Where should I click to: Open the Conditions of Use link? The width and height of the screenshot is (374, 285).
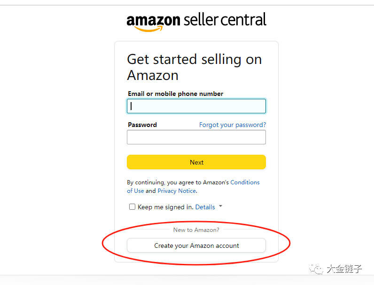245,182
